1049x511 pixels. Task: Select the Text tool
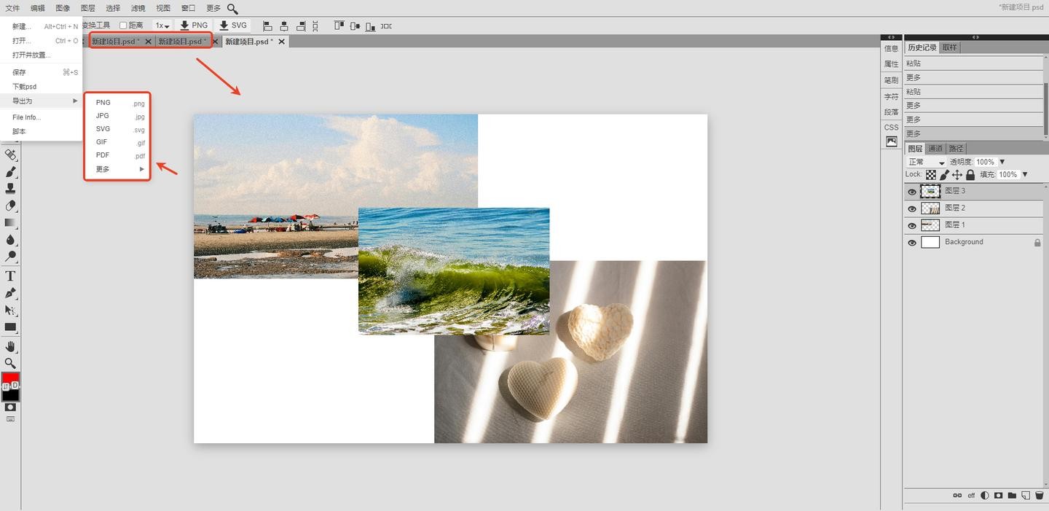11,276
